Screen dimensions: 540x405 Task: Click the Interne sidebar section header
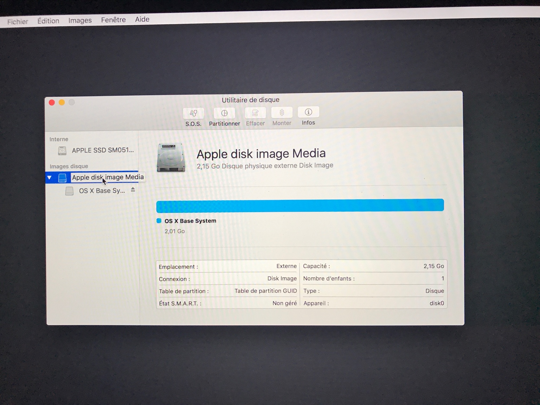(59, 139)
